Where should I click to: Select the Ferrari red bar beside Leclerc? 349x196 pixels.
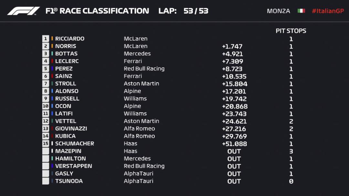coord(52,61)
